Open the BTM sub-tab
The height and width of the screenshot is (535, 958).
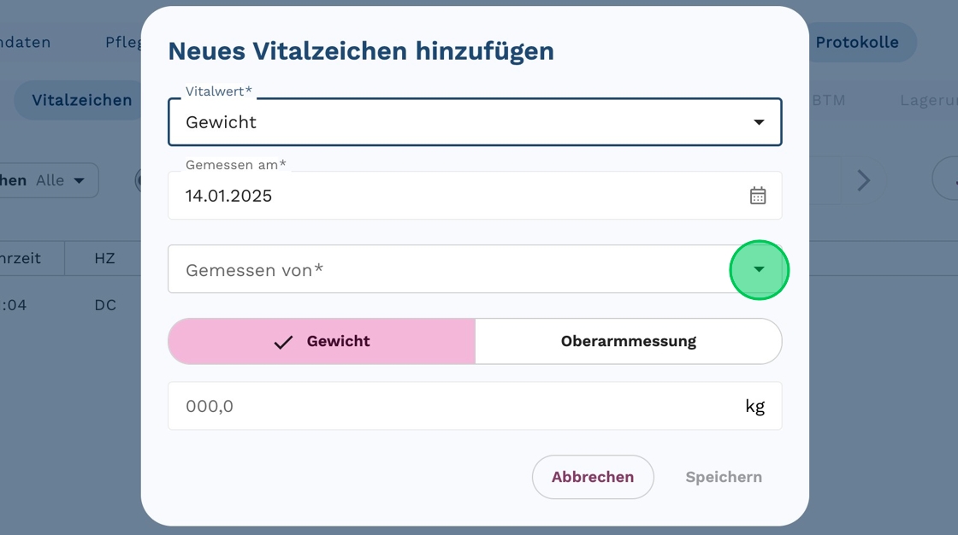pyautogui.click(x=828, y=100)
